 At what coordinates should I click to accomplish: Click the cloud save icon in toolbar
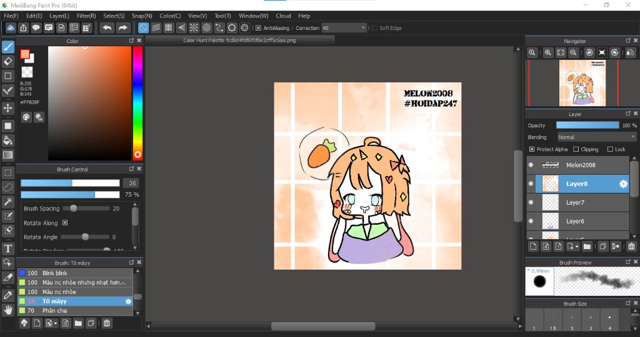[11, 27]
